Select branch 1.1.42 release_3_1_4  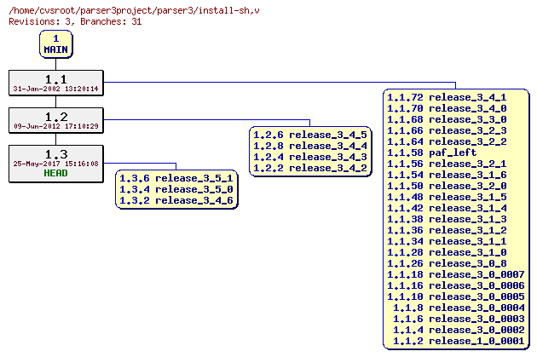coord(447,208)
